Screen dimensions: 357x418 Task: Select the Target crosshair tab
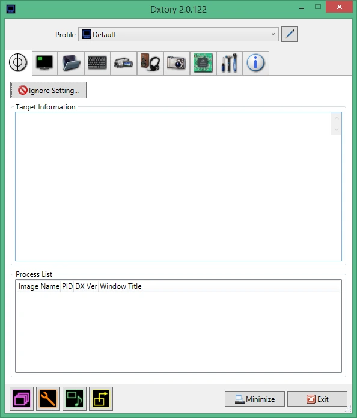click(x=18, y=63)
